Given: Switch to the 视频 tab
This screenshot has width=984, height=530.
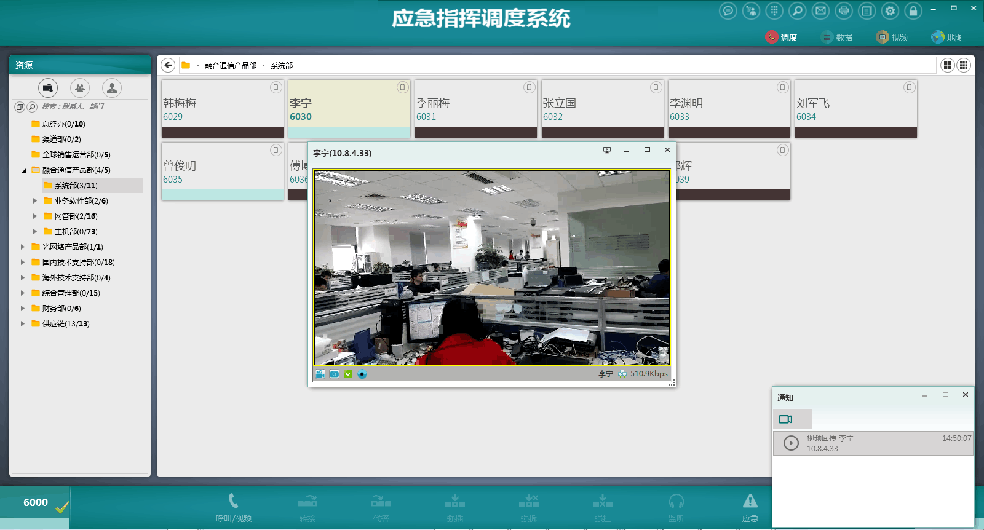Looking at the screenshot, I should [x=892, y=38].
